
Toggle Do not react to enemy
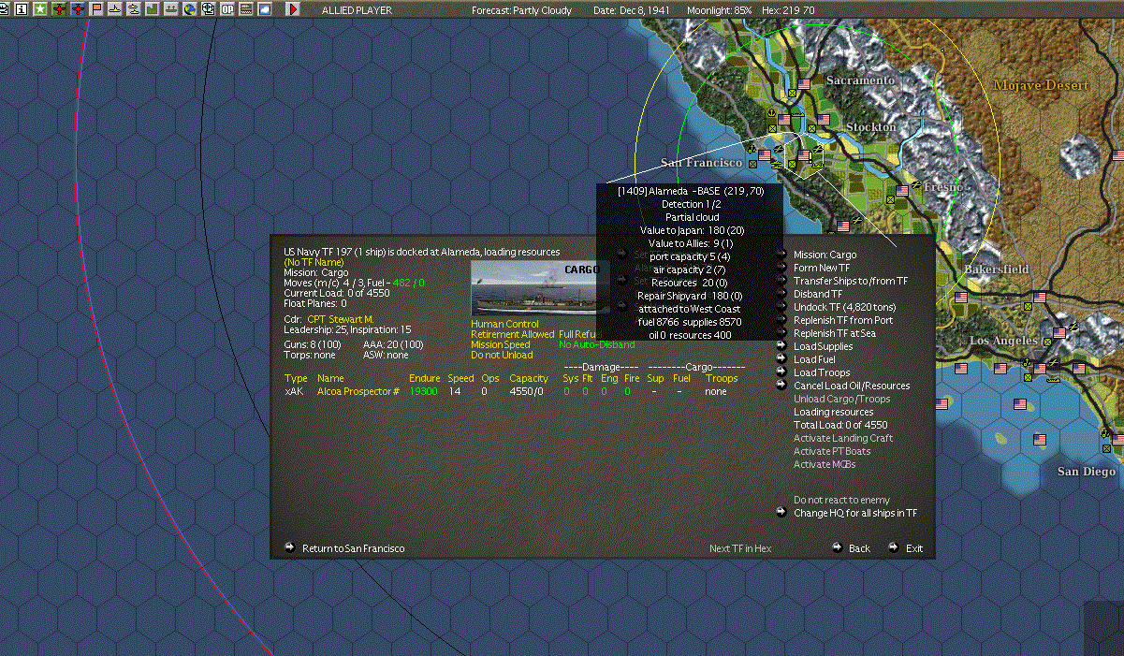tap(841, 500)
